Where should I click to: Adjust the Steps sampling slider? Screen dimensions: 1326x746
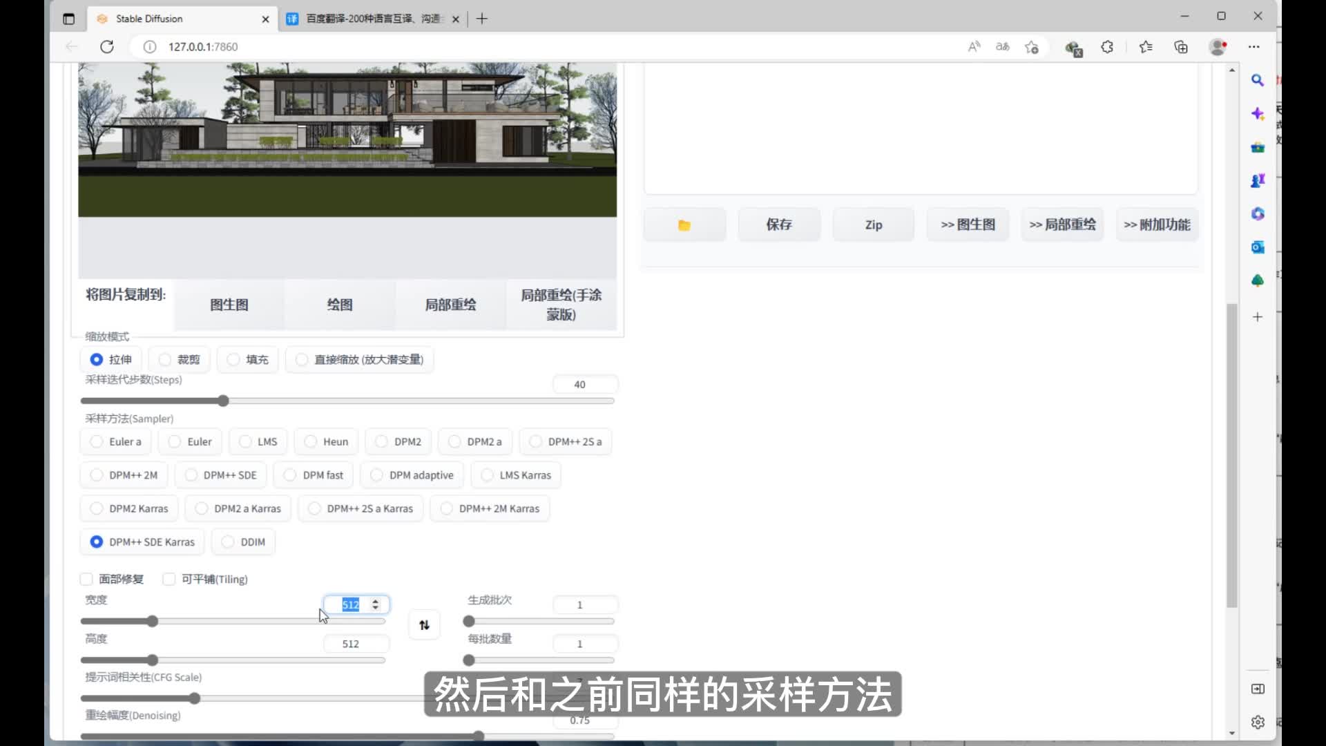pyautogui.click(x=223, y=401)
